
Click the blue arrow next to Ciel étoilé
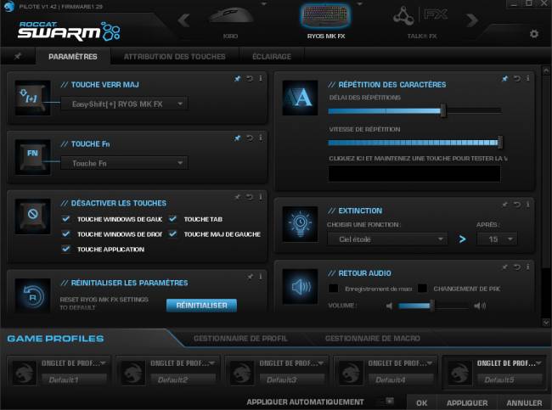point(462,239)
